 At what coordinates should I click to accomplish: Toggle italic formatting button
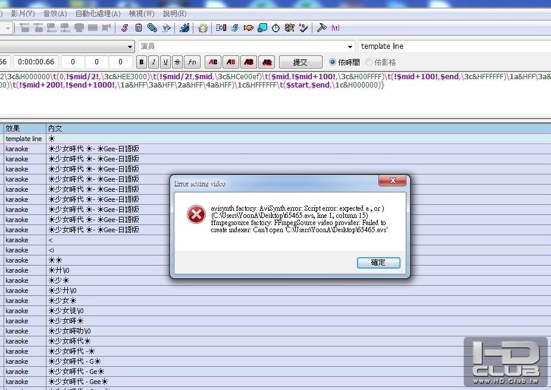click(154, 62)
